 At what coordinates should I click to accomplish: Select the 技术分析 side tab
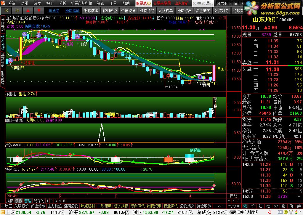point(3,43)
